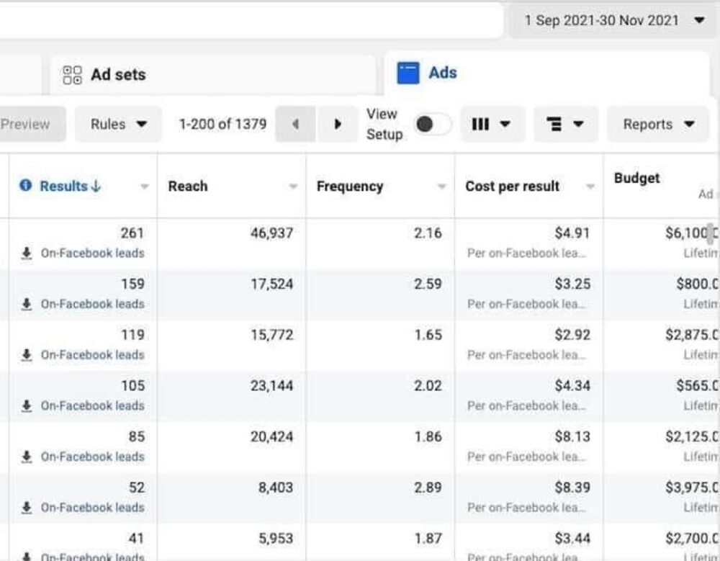Open the date range dropdown 1 Sep 2021-30 Nov 2021
The width and height of the screenshot is (720, 561).
[614, 21]
